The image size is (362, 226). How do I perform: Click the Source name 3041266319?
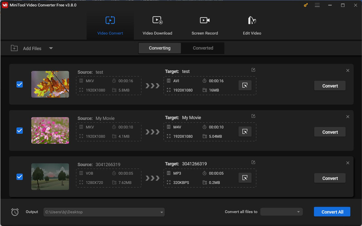click(x=108, y=165)
